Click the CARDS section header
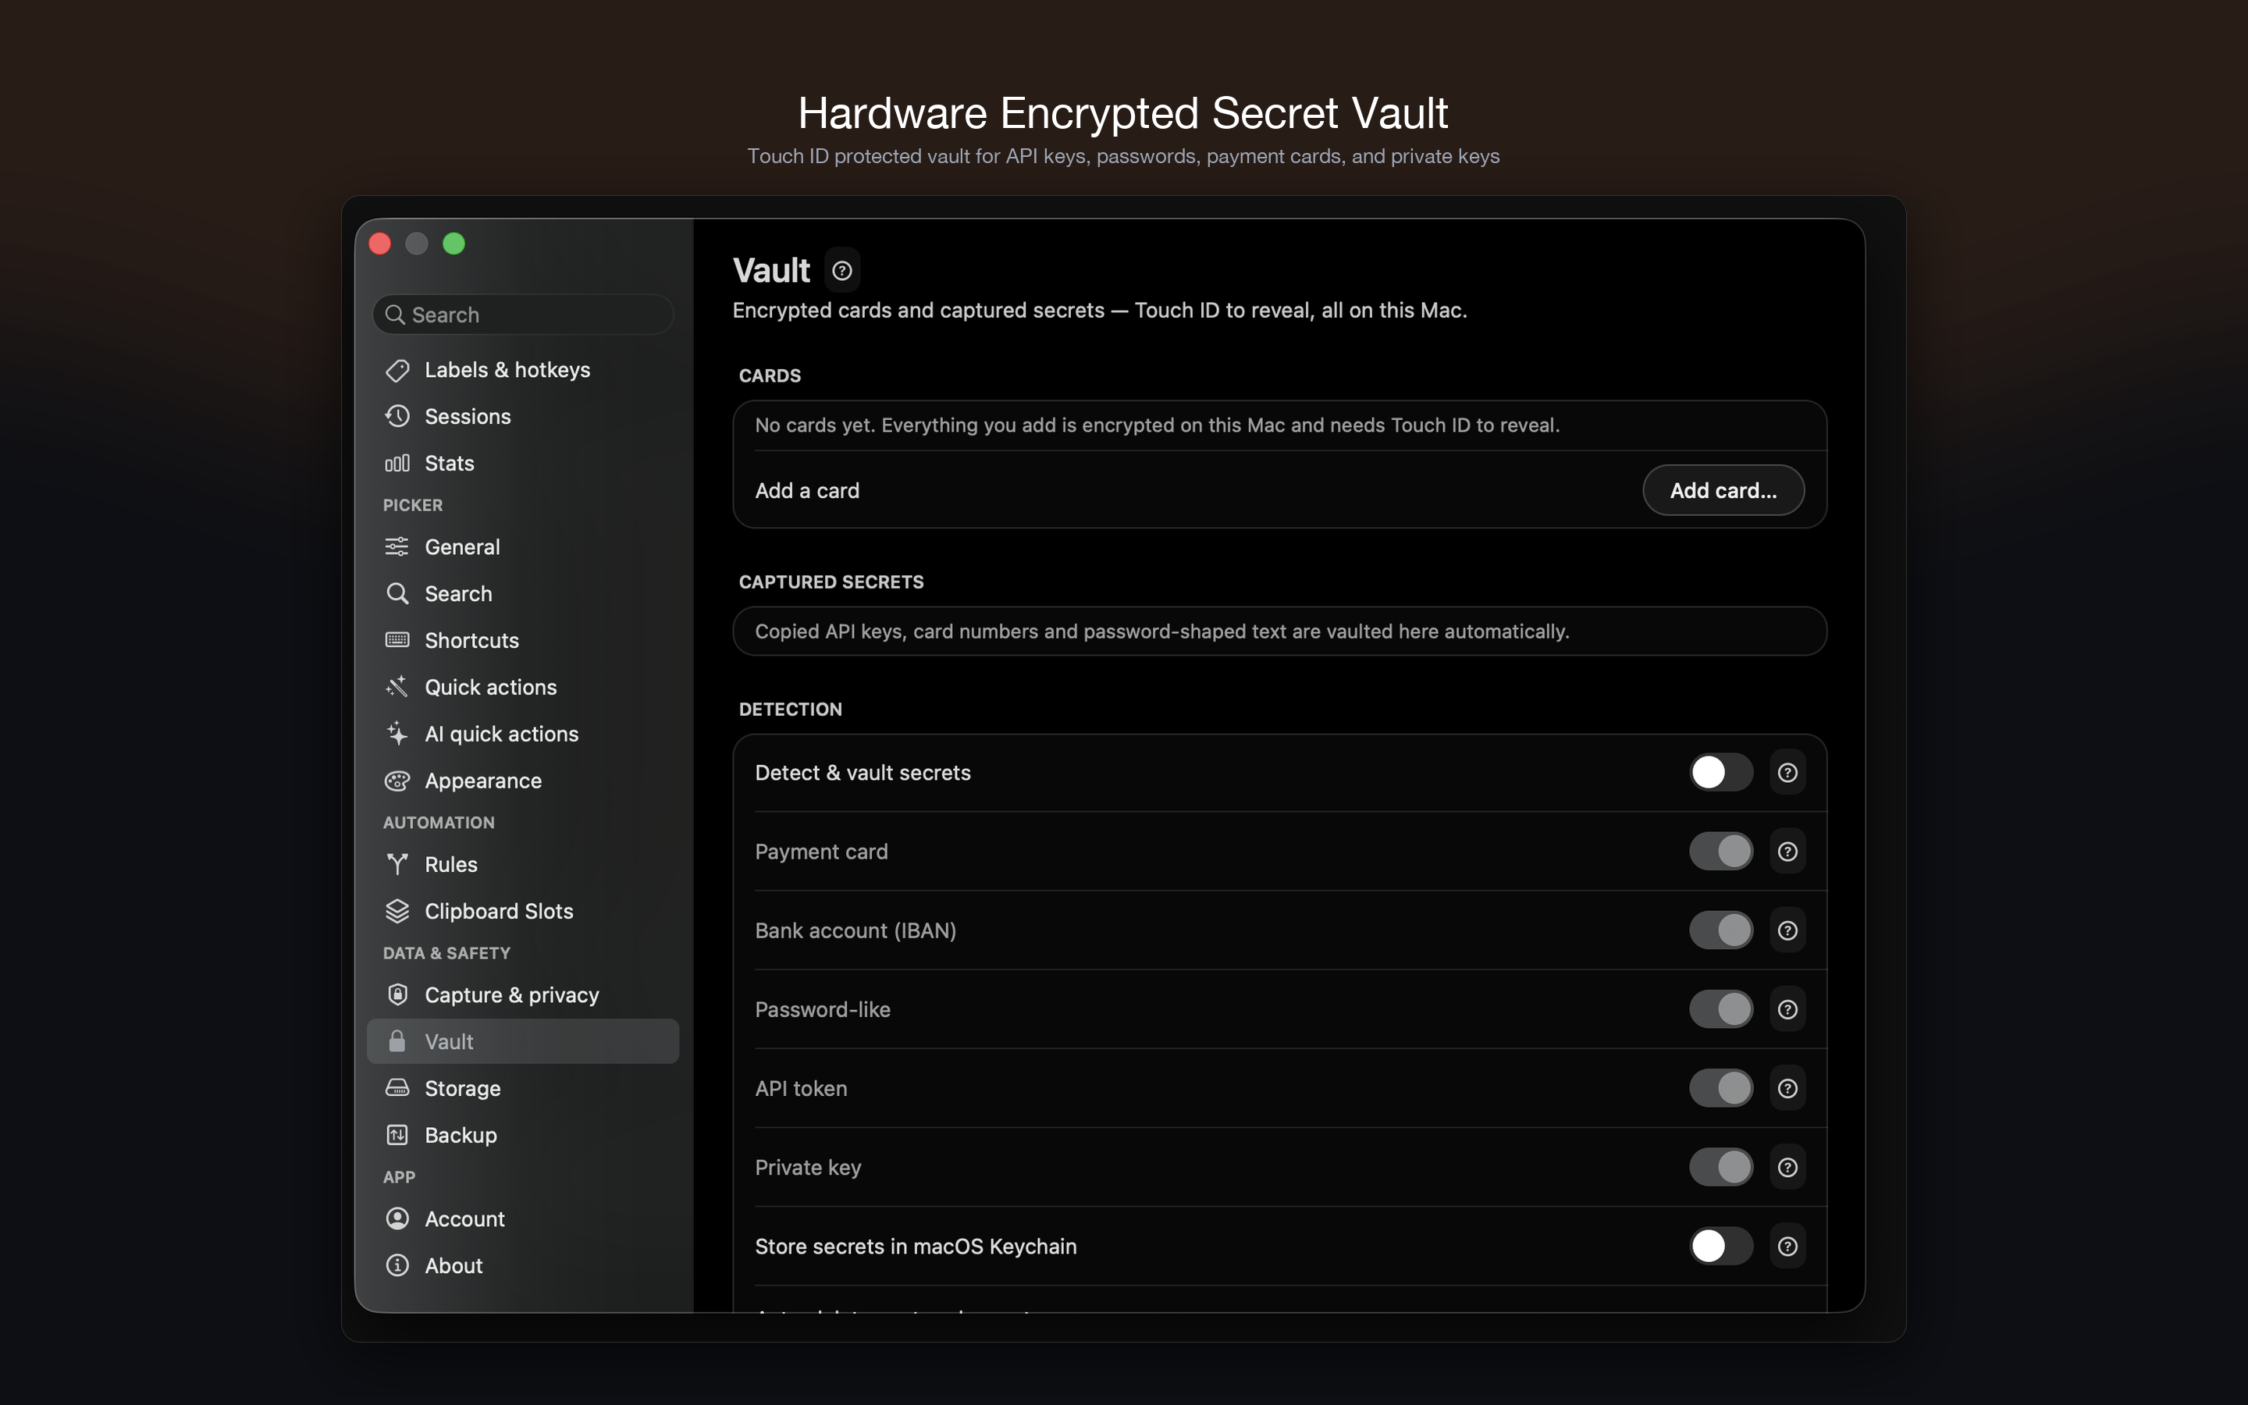 click(x=770, y=375)
